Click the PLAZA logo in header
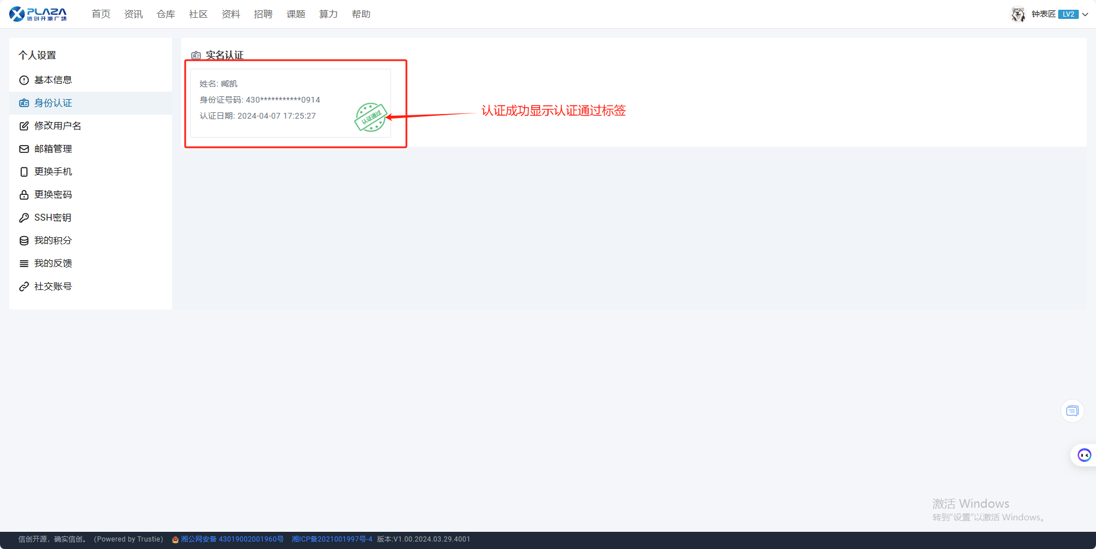Image resolution: width=1096 pixels, height=549 pixels. coord(38,14)
